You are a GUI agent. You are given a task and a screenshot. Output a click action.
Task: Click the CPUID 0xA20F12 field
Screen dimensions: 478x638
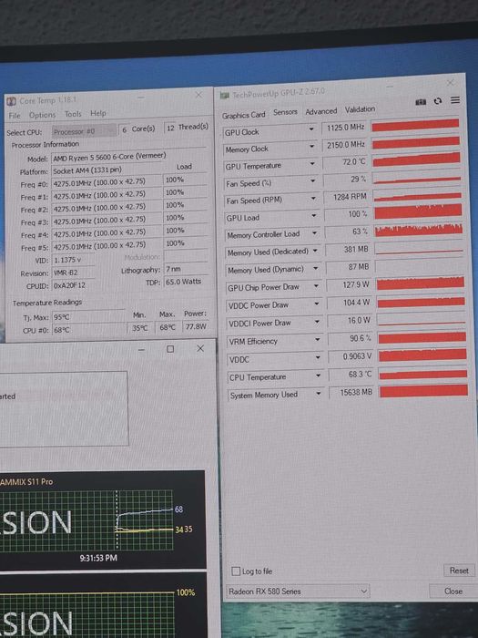coord(73,285)
